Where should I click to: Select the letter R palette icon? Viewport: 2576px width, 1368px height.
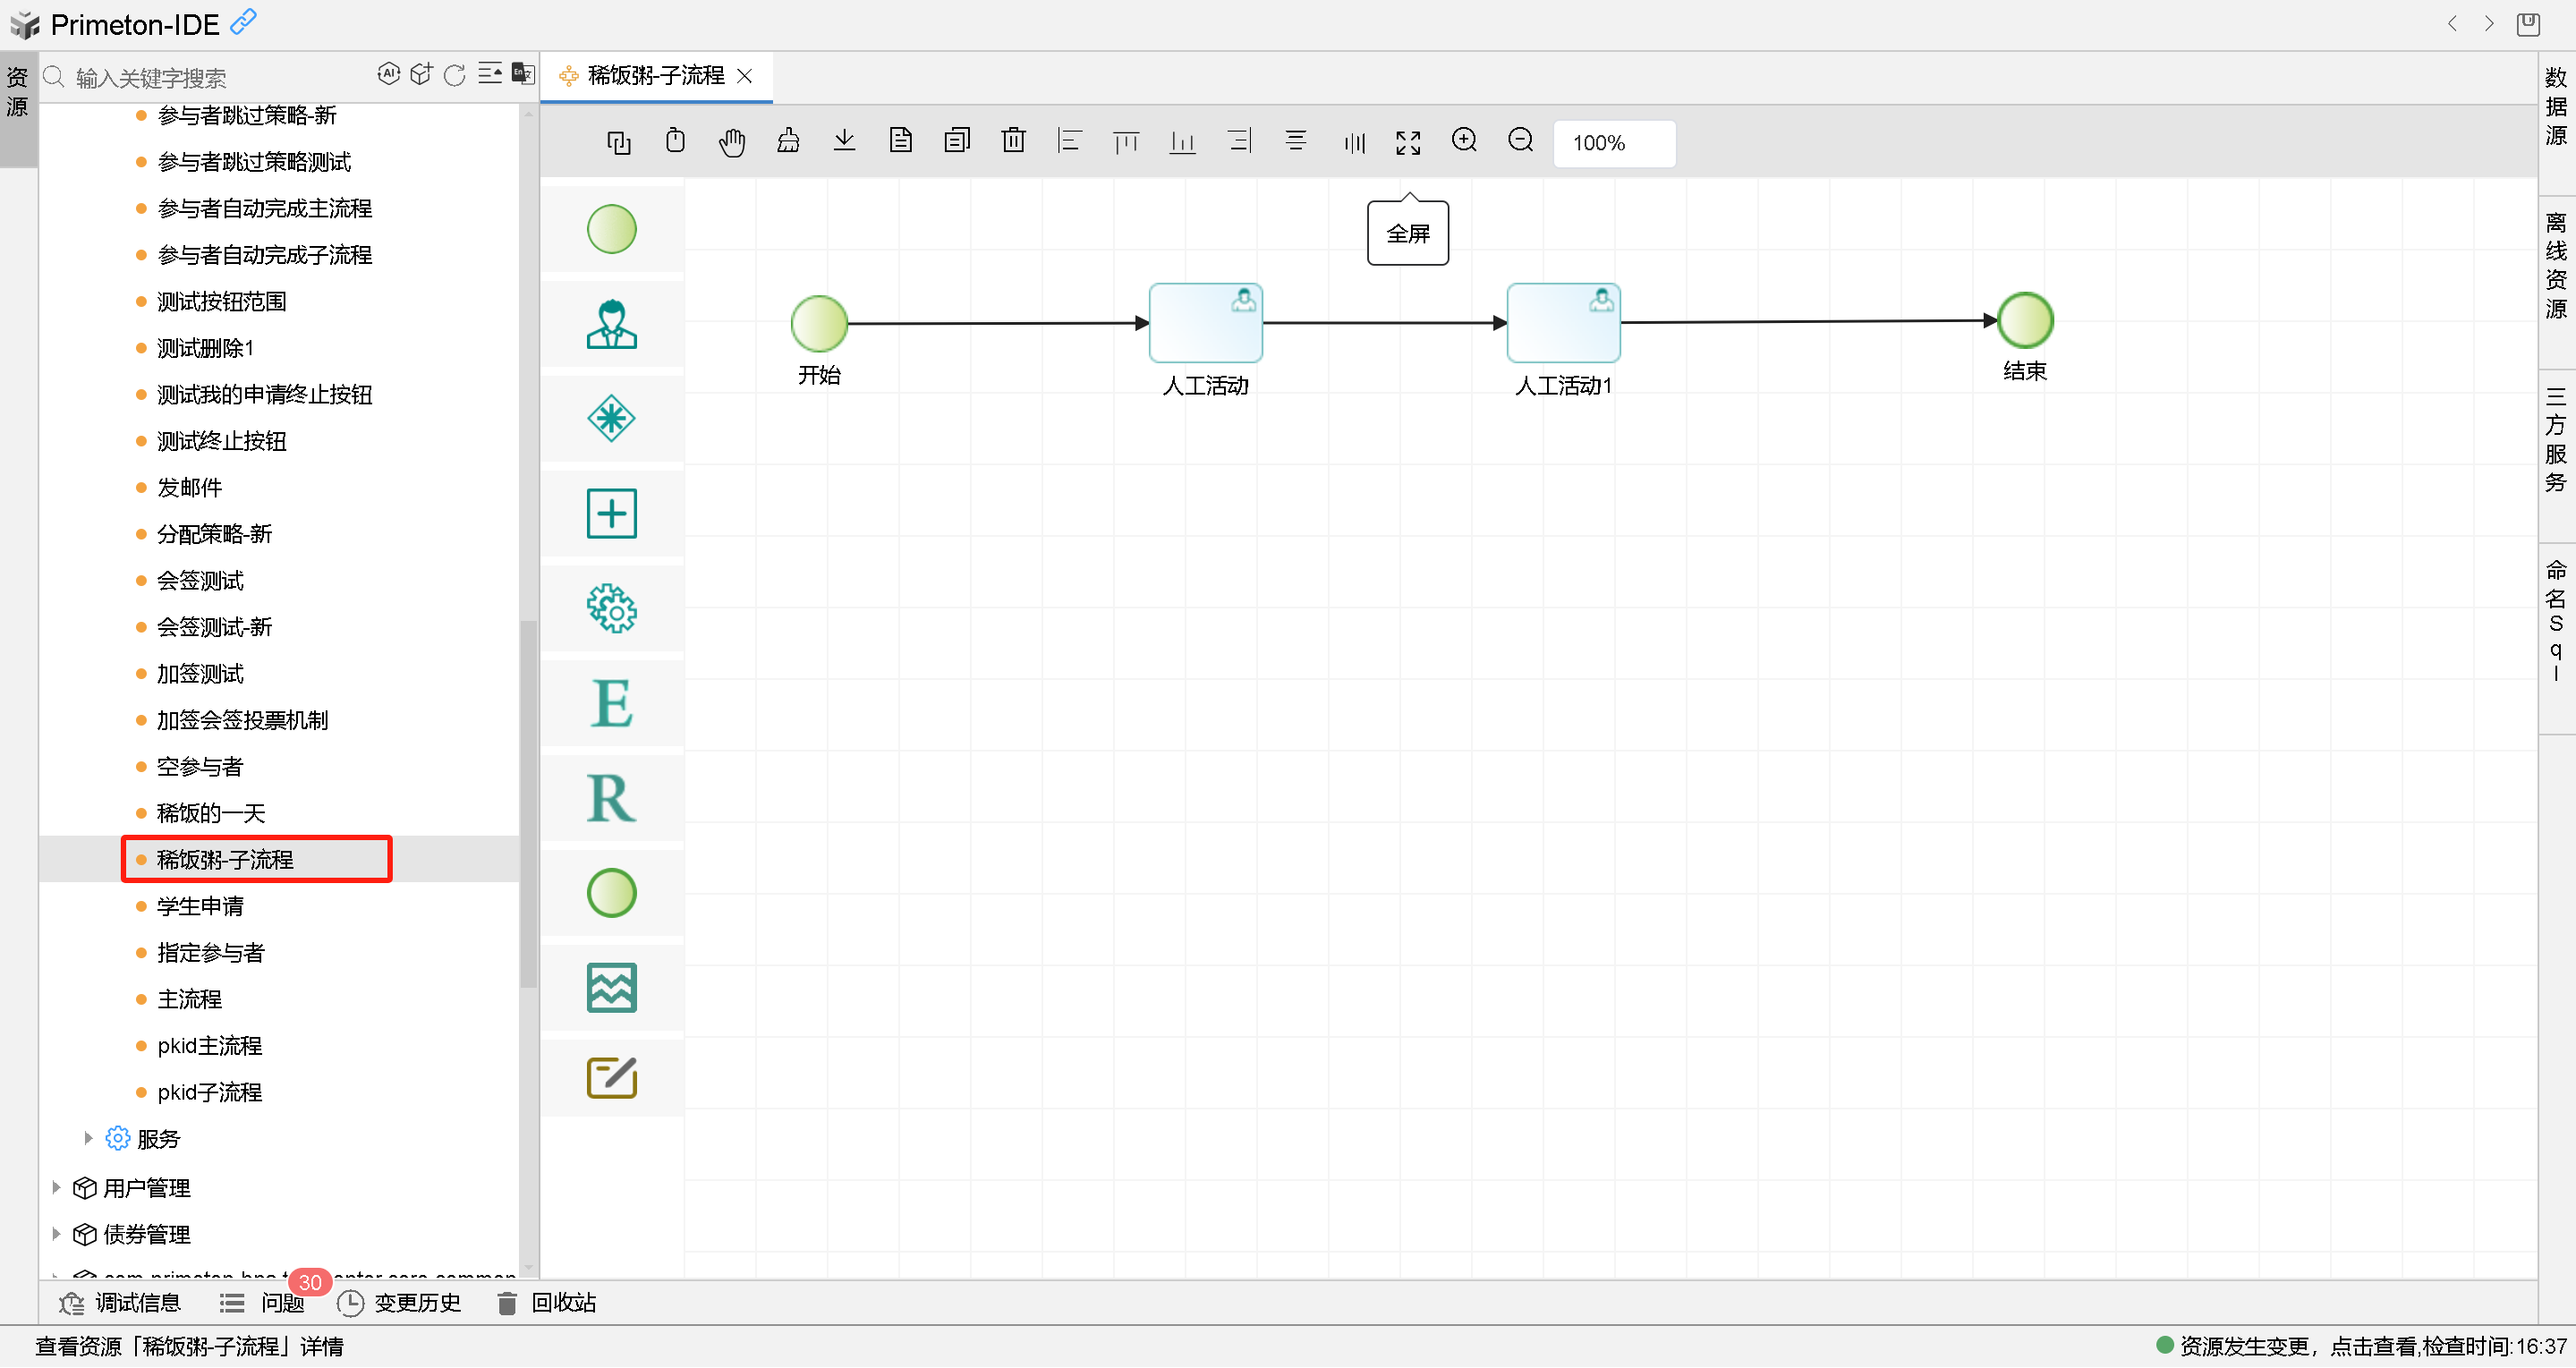tap(611, 798)
